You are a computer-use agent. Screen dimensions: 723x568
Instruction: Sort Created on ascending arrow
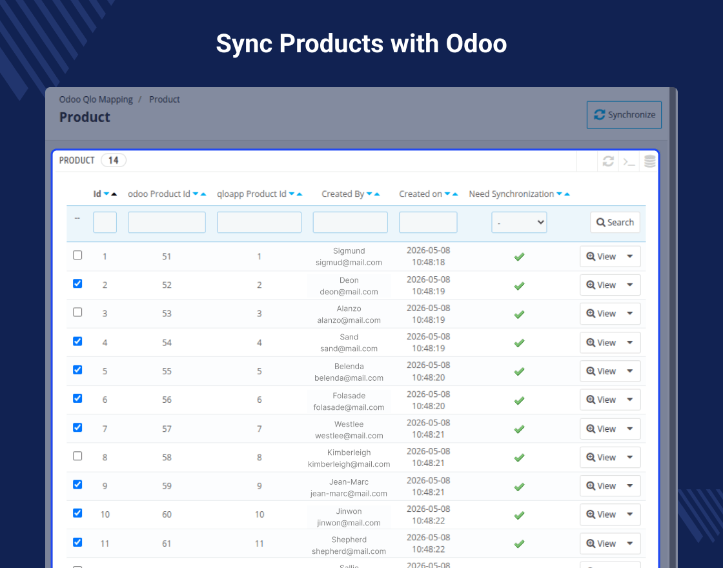tap(455, 194)
